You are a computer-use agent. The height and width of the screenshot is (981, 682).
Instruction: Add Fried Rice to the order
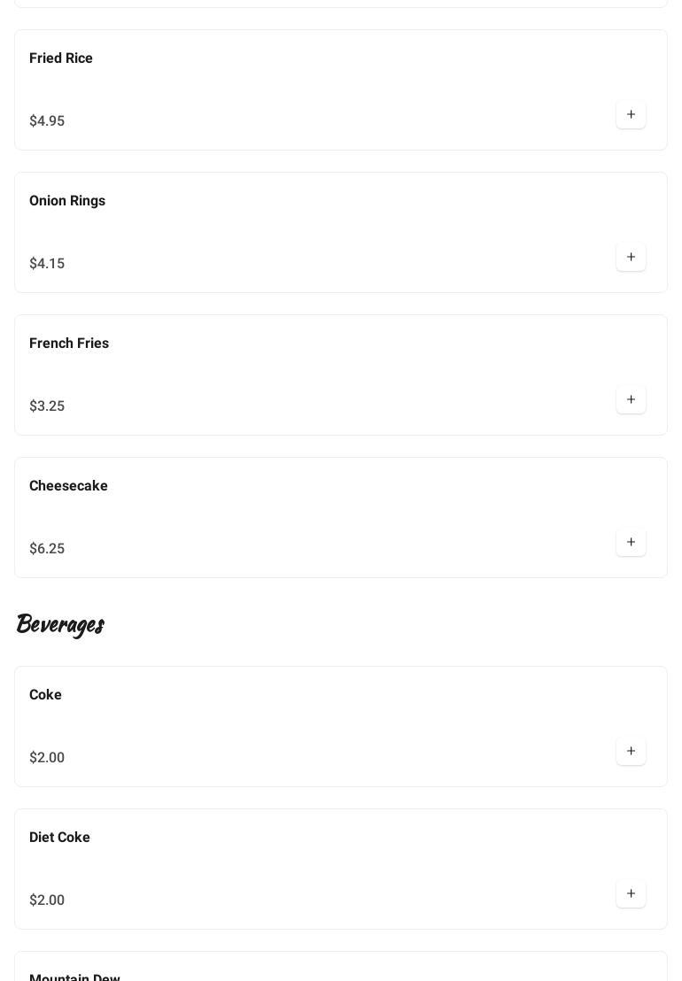pos(631,115)
